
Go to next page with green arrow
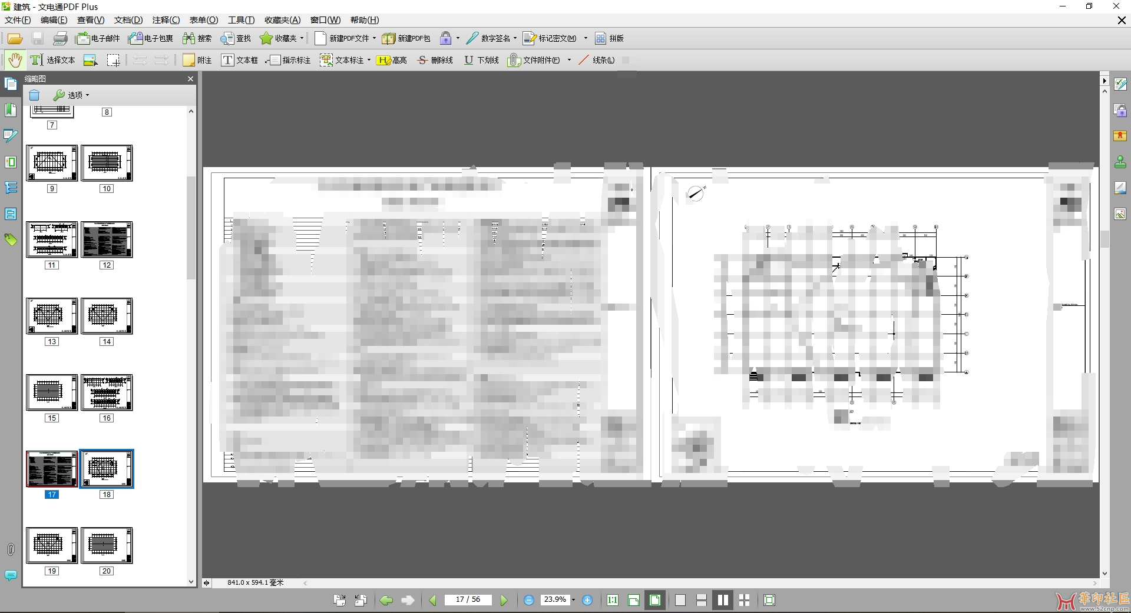pos(504,600)
